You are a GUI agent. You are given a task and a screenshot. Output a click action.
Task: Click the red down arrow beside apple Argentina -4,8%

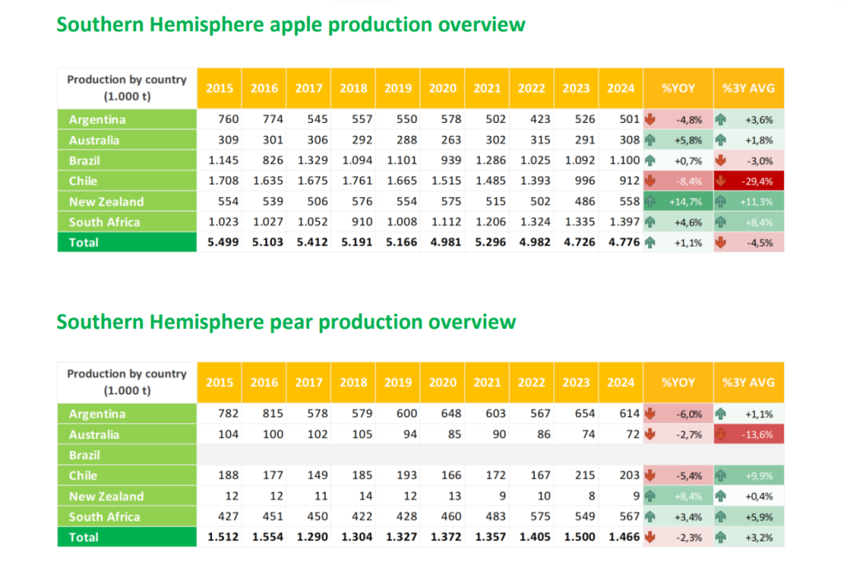pos(650,120)
